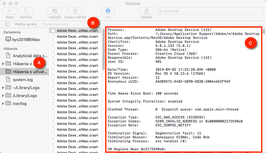Click the Teraz toolbar icon
Image resolution: width=266 pixels, height=153 pixels.
pos(9,11)
